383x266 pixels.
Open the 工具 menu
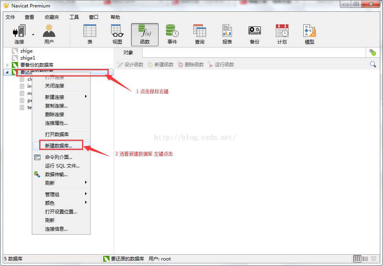pyautogui.click(x=74, y=17)
